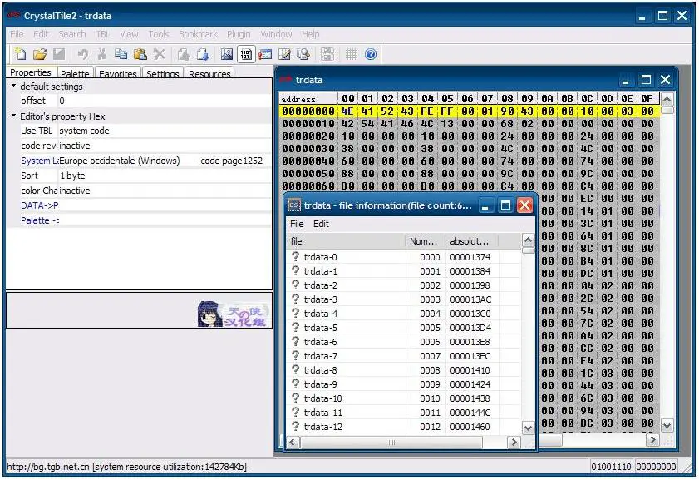Switch to the Palette tab
The width and height of the screenshot is (699, 480).
point(75,73)
